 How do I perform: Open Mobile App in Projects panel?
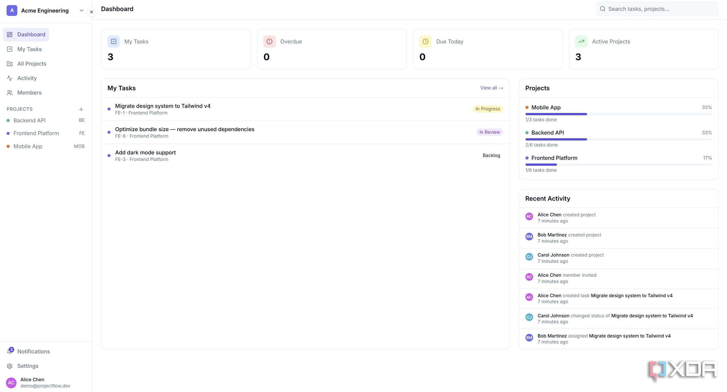(546, 107)
